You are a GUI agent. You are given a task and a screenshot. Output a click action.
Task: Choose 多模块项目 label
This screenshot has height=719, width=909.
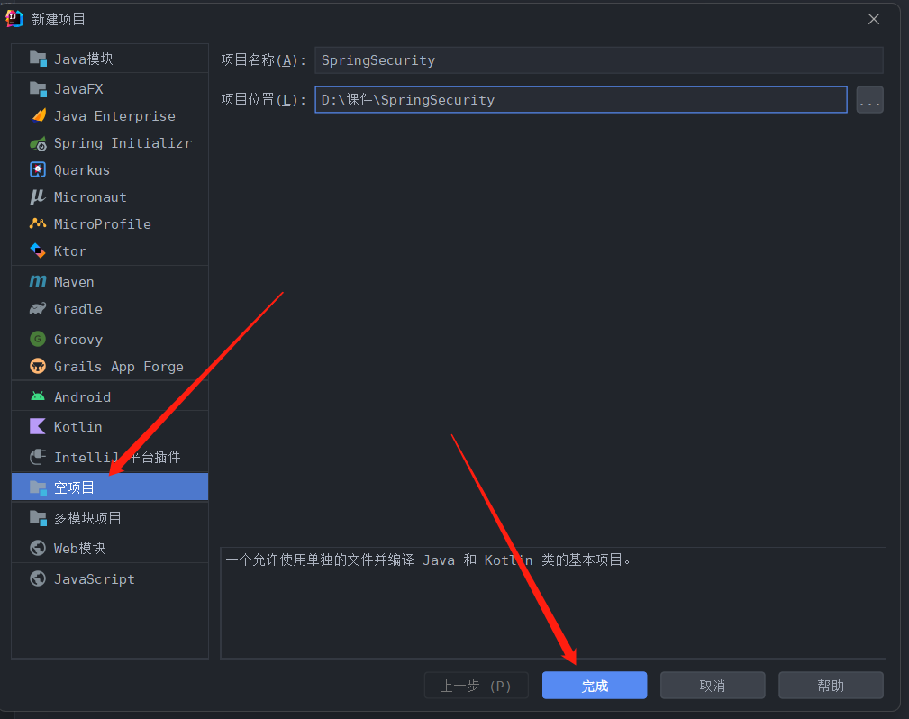click(87, 518)
